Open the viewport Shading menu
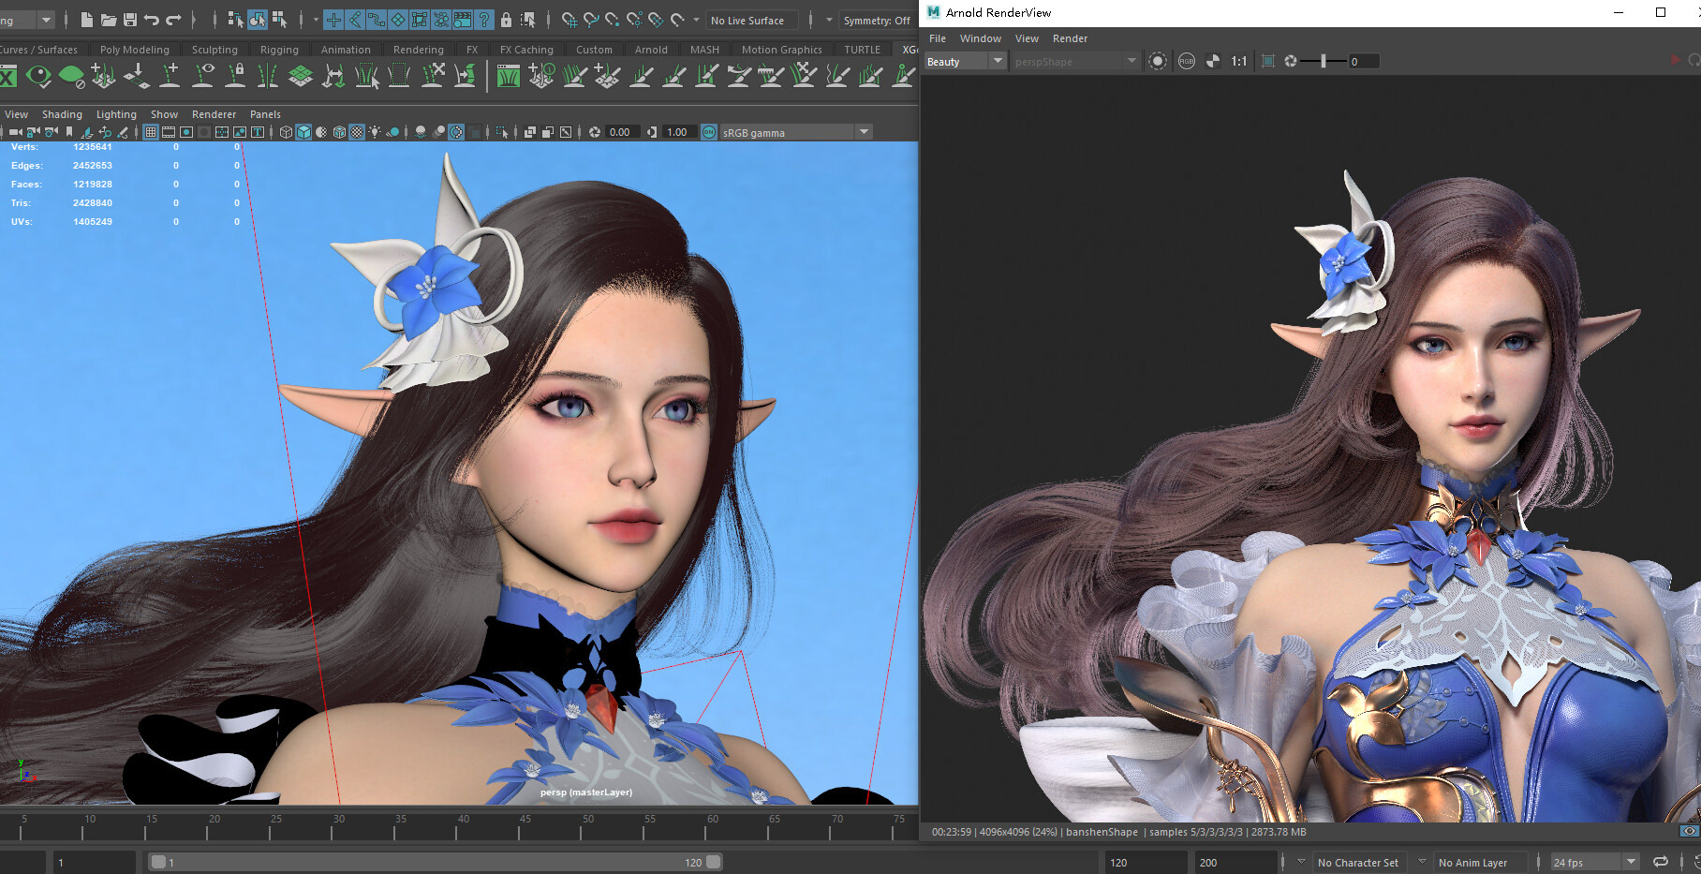The image size is (1701, 874). (62, 114)
